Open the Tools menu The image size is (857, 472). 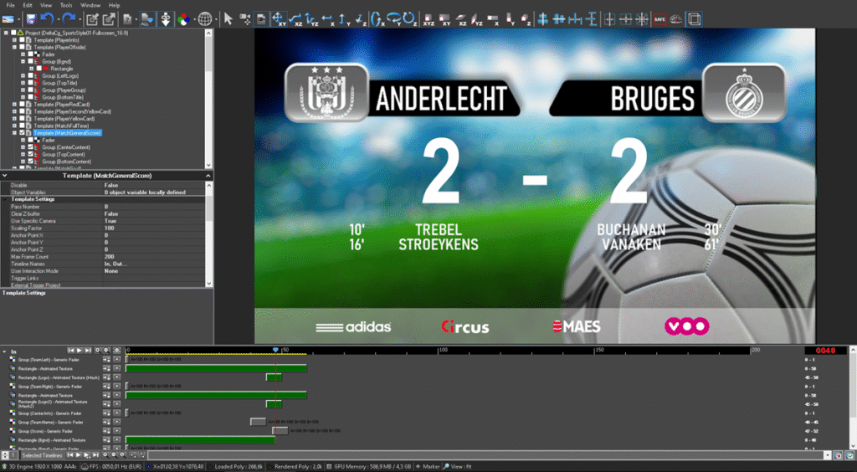[x=66, y=5]
